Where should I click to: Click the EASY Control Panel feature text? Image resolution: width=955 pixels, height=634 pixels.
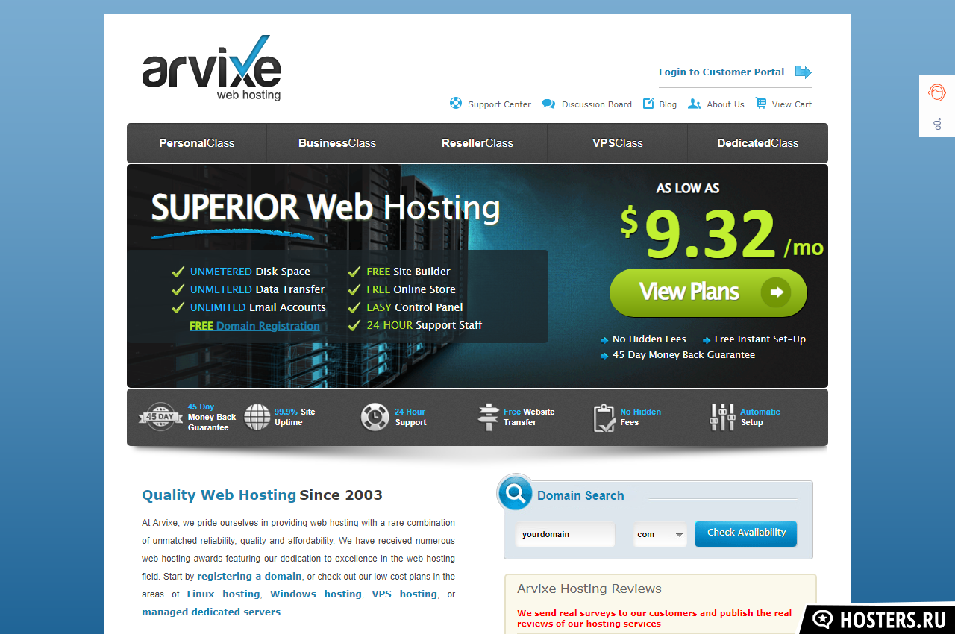click(414, 307)
